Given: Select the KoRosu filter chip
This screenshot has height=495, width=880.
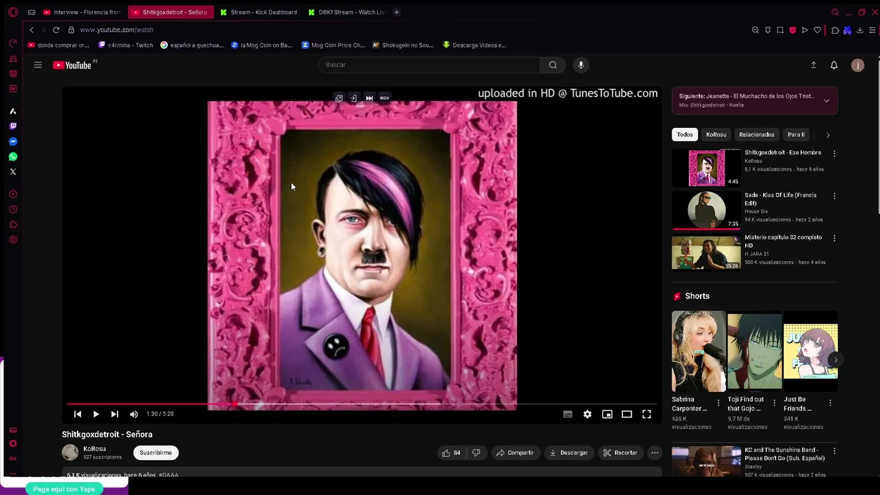Looking at the screenshot, I should 716,135.
